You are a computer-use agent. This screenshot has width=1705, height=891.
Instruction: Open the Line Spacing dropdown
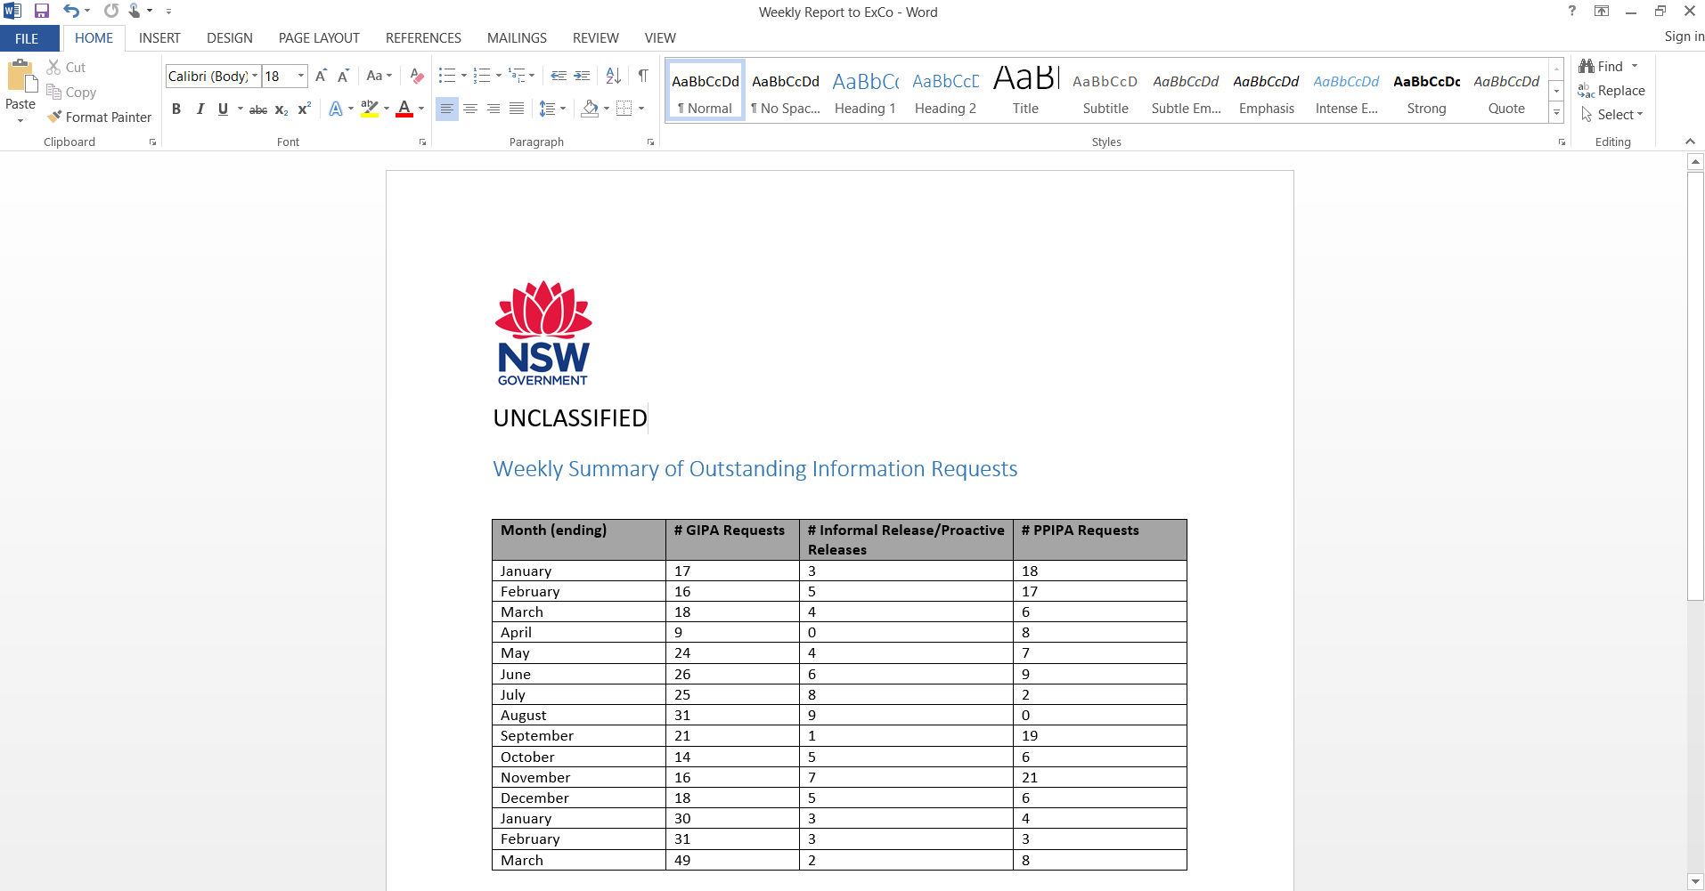552,109
